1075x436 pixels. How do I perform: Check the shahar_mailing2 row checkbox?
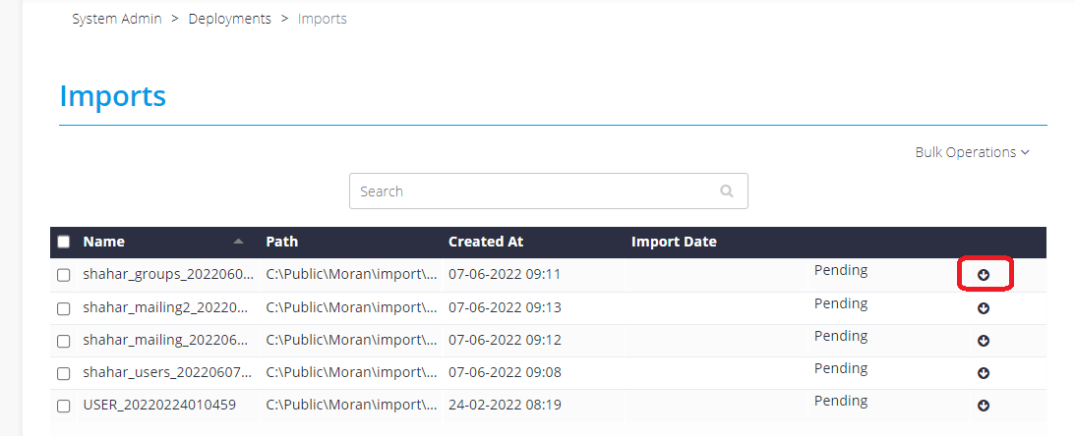click(64, 308)
